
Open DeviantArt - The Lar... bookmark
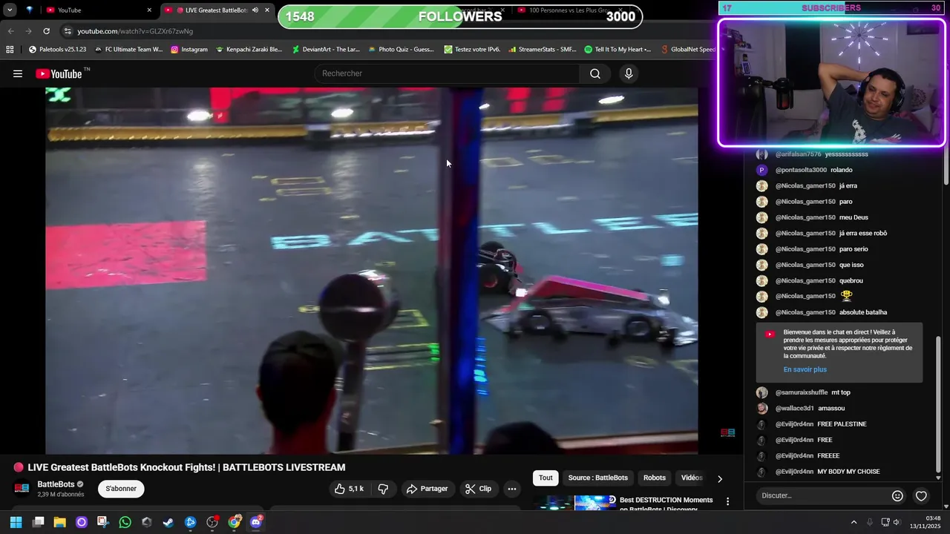(x=326, y=50)
